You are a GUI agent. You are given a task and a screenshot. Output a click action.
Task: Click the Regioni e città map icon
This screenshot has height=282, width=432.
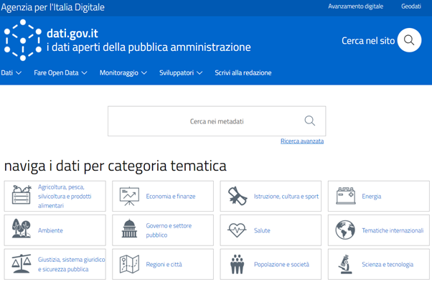coord(129,264)
